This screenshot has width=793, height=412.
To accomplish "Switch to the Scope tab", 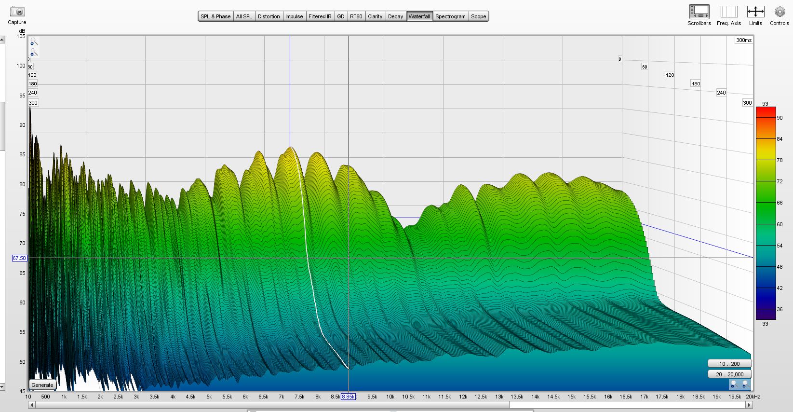I will [479, 16].
